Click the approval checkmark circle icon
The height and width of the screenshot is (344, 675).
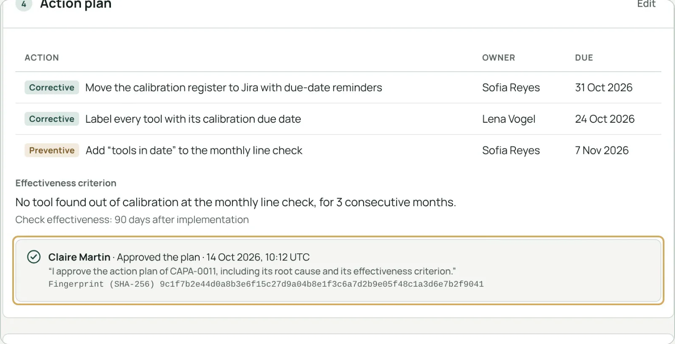pyautogui.click(x=34, y=257)
